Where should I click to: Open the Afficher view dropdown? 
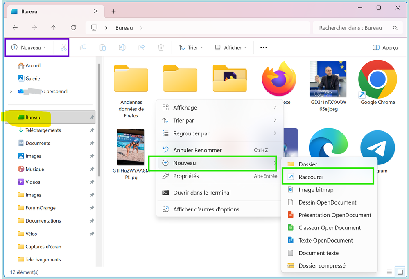[x=231, y=47]
